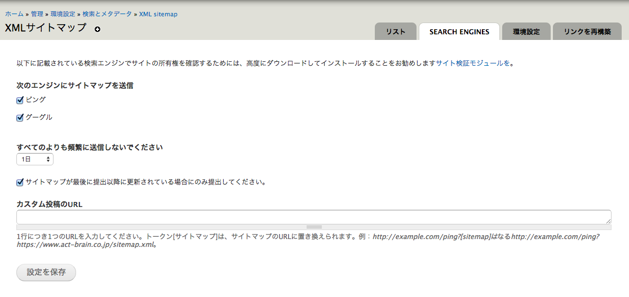Viewport: 629px width, 297px height.
Task: Navigate to the 管理 breadcrumb
Action: point(37,14)
